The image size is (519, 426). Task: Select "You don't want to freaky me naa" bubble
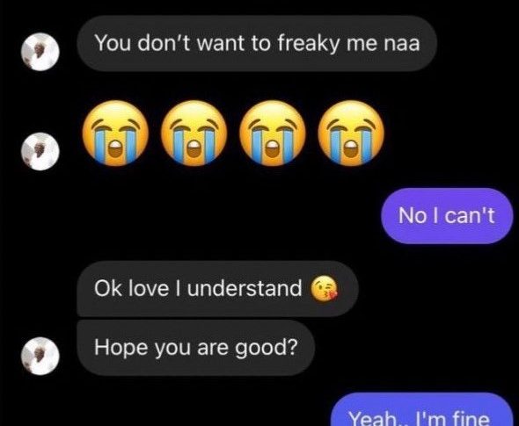click(257, 43)
